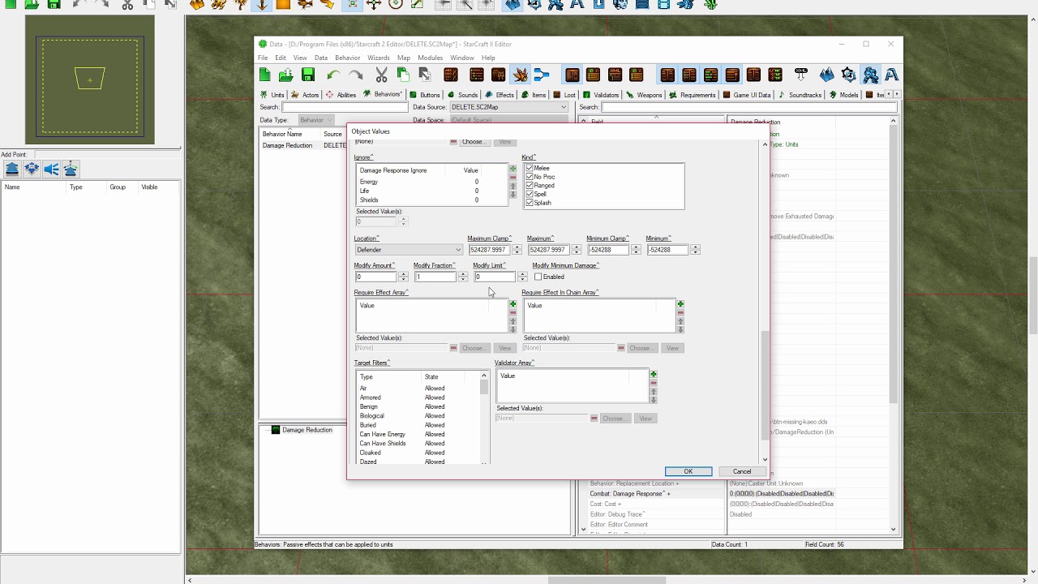Open the Data Type Behavior dropdown
The height and width of the screenshot is (584, 1038).
316,120
